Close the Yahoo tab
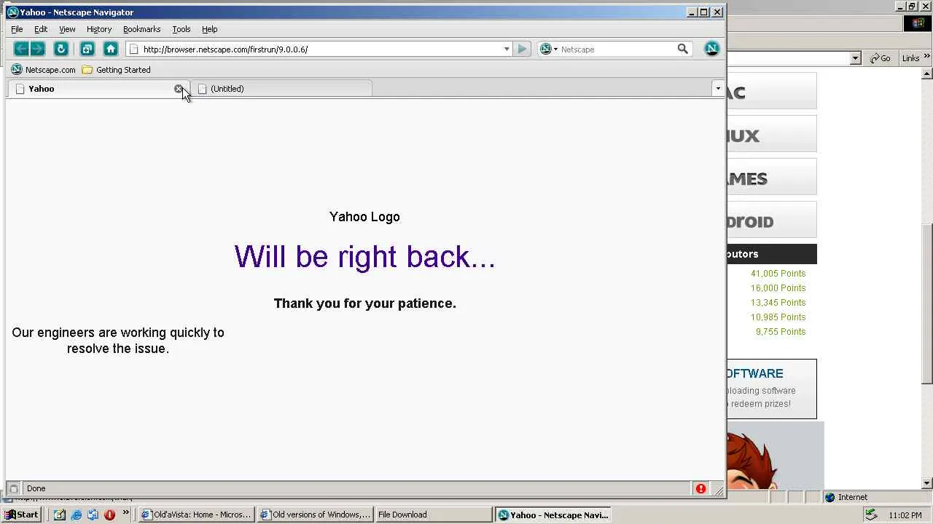The height and width of the screenshot is (524, 933). click(179, 89)
